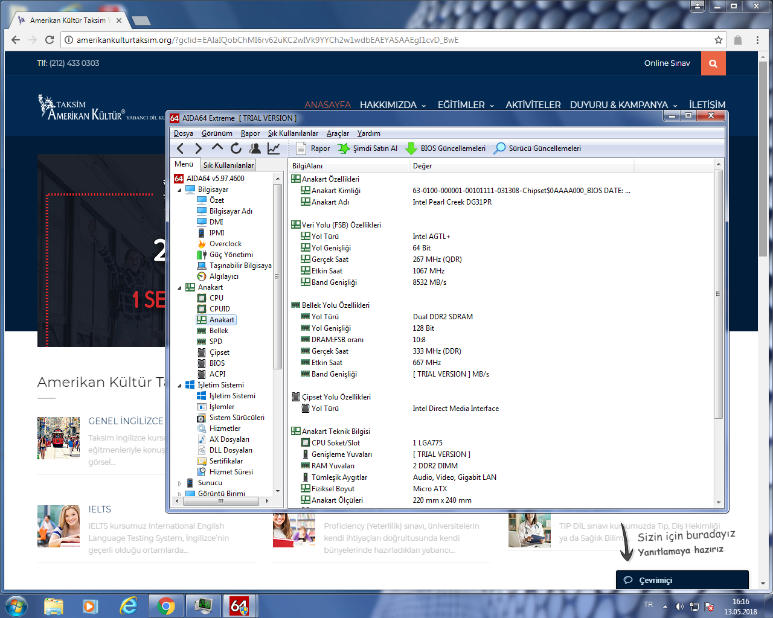The image size is (773, 618).
Task: Select Bilgisayar Adı tree item
Action: pyautogui.click(x=225, y=211)
